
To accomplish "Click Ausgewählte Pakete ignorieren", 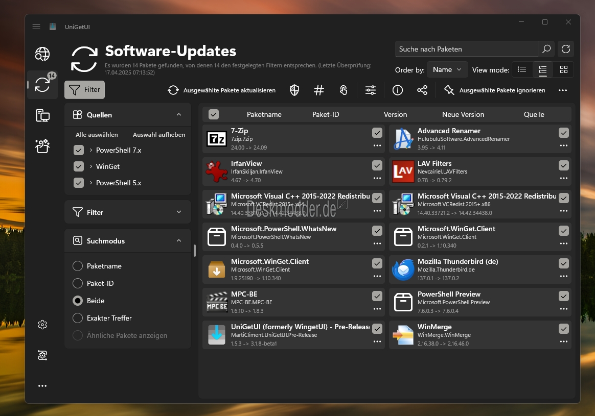I will (495, 90).
